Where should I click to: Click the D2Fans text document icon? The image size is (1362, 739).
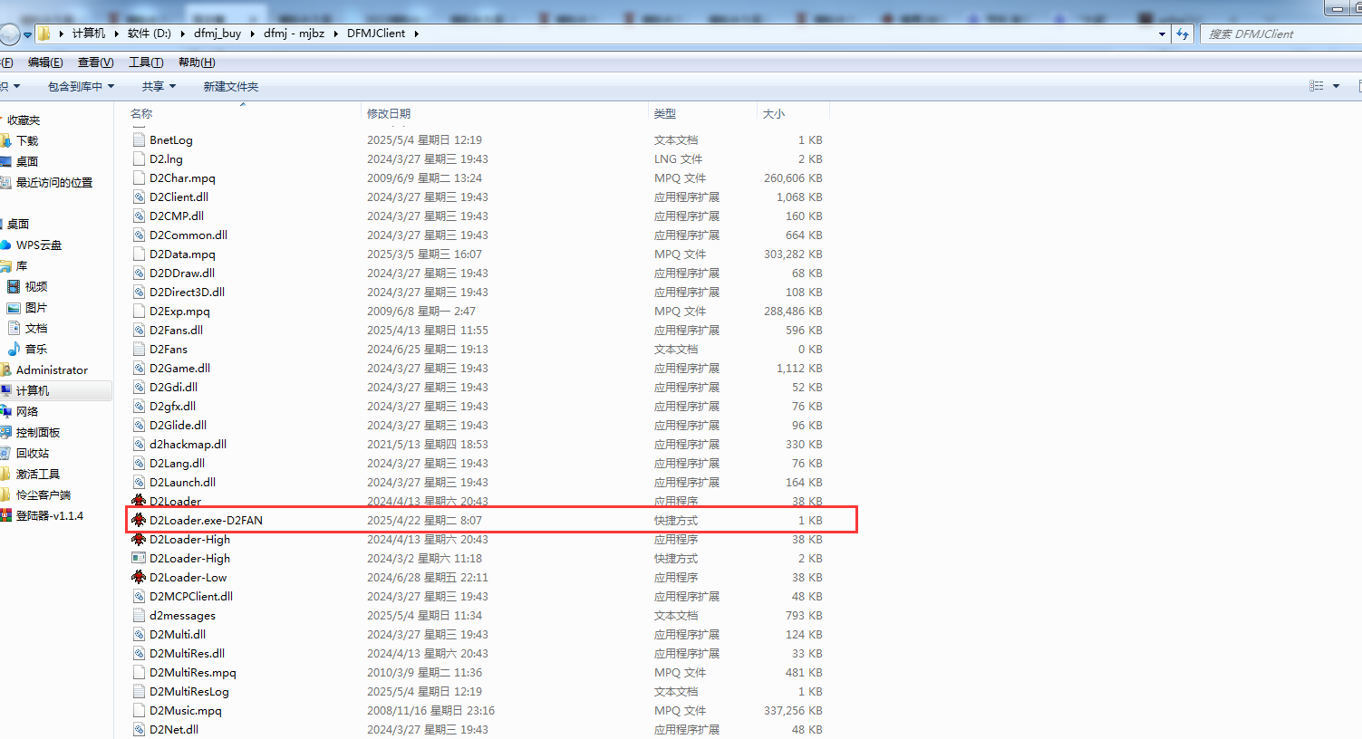(139, 349)
